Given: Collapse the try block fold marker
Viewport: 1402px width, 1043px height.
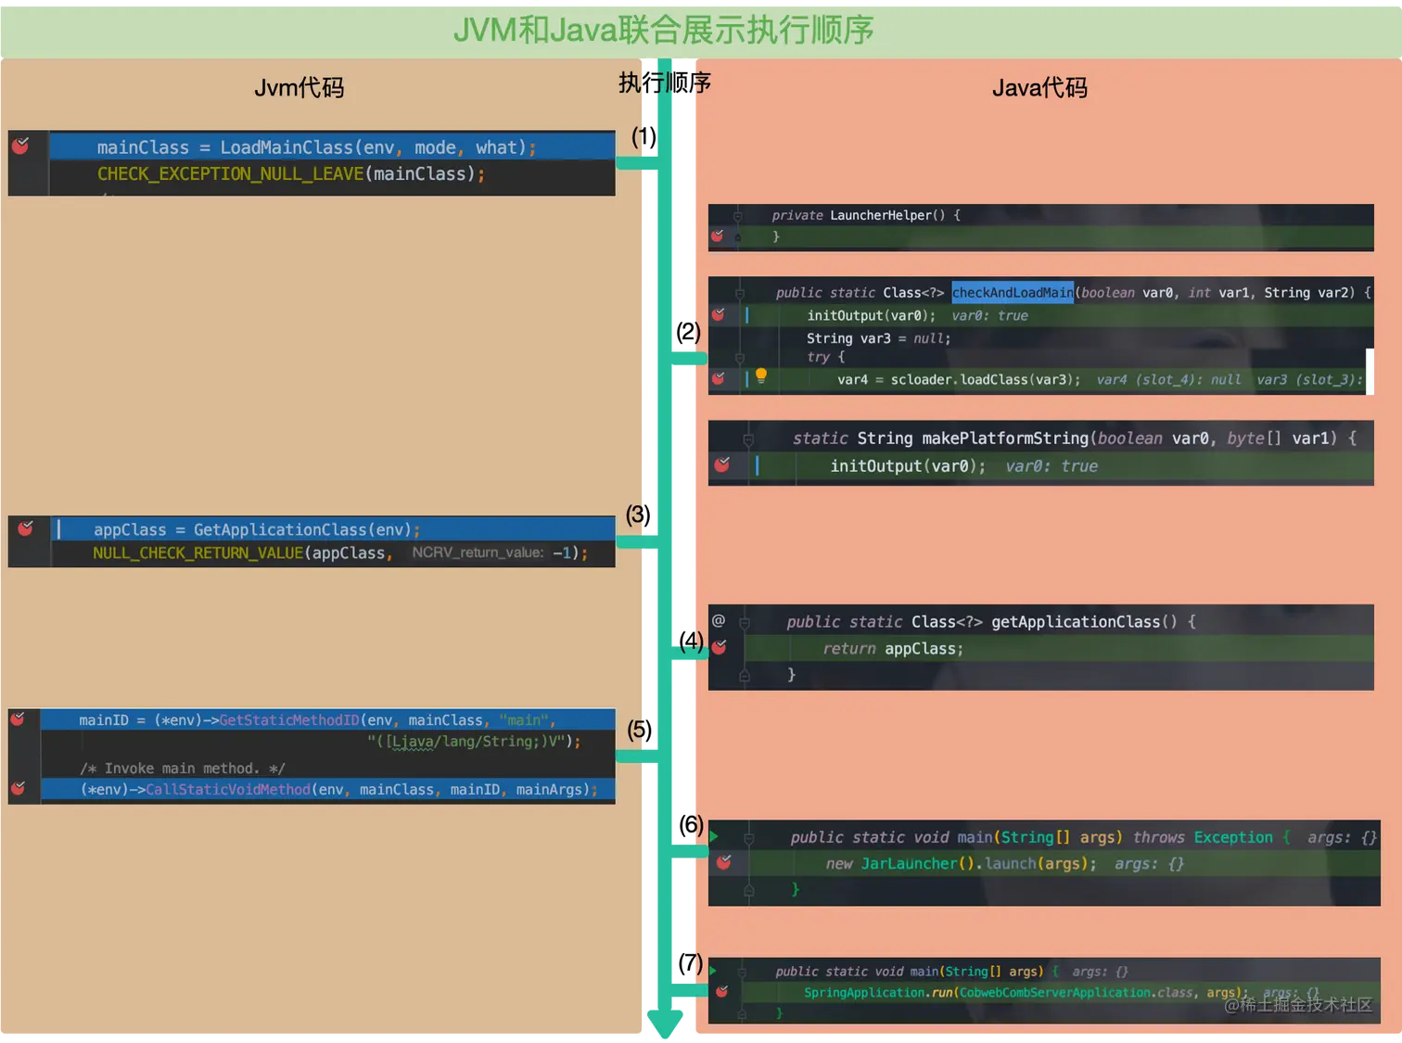Looking at the screenshot, I should tap(740, 357).
